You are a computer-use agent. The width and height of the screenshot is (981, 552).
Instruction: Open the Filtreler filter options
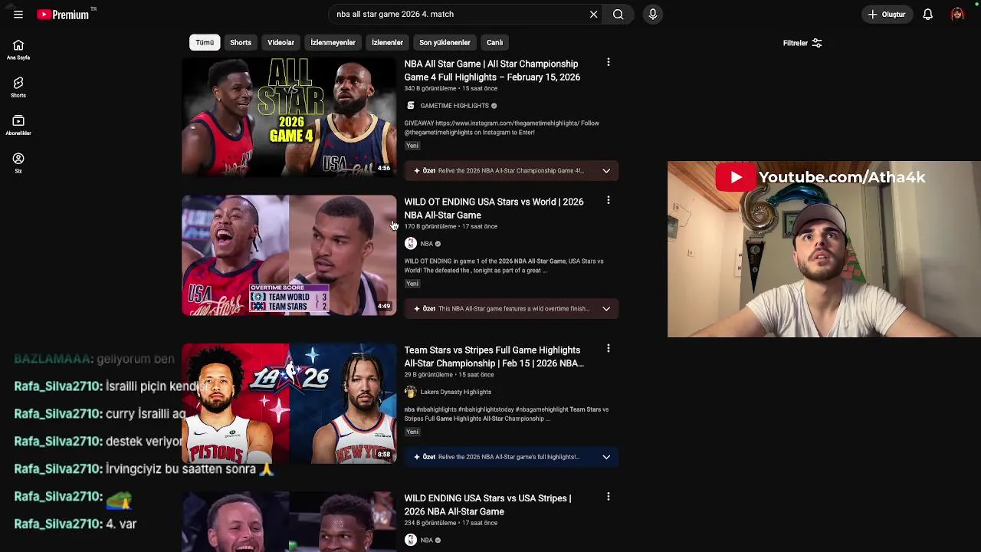[x=802, y=43]
